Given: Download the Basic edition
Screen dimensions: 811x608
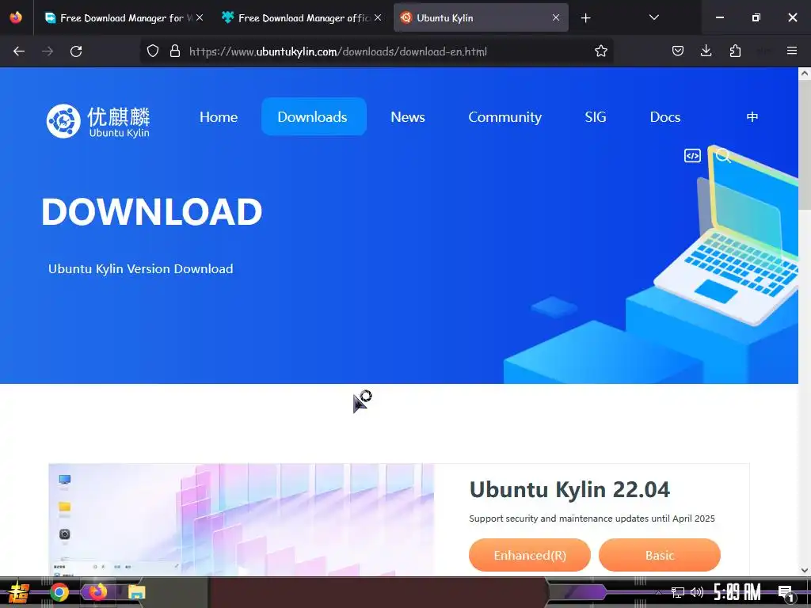Looking at the screenshot, I should point(660,555).
